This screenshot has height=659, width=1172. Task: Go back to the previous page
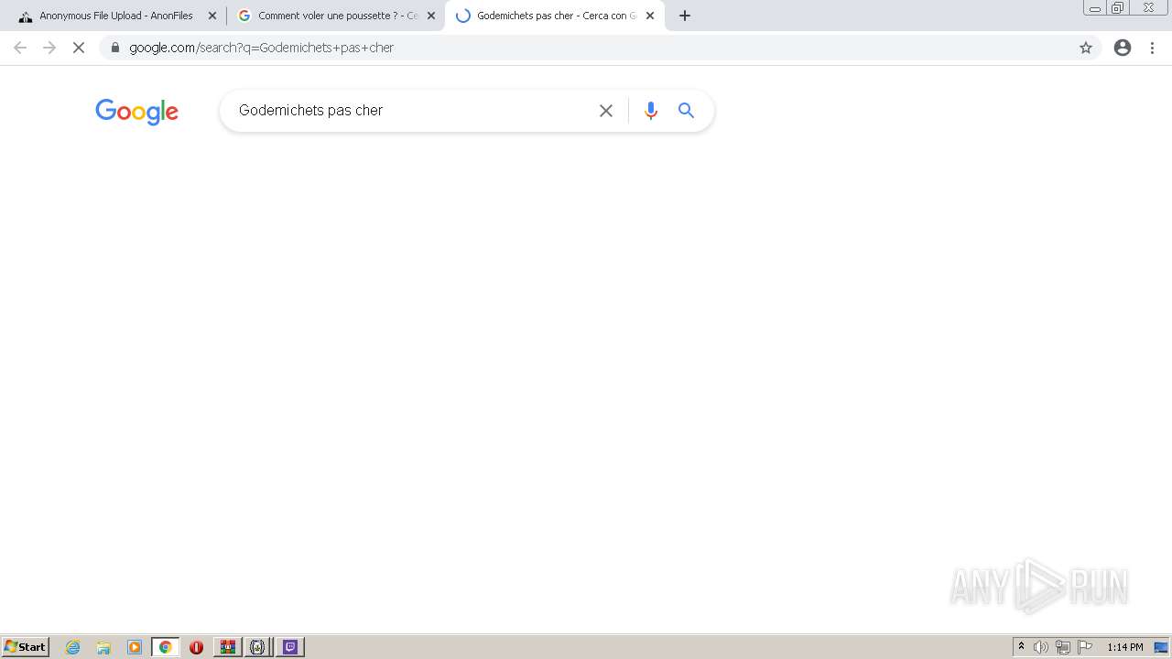point(20,48)
